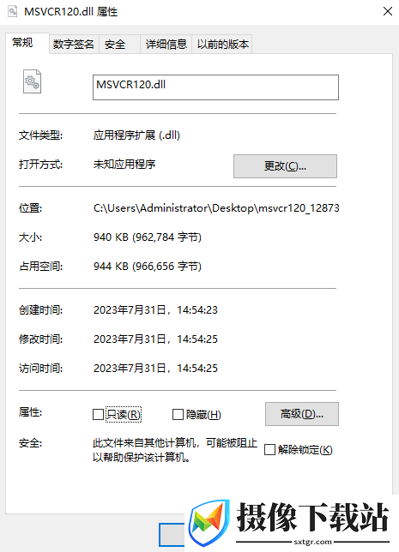Image resolution: width=399 pixels, height=552 pixels.
Task: Enable the 只读 read-only checkbox
Action: 98,414
